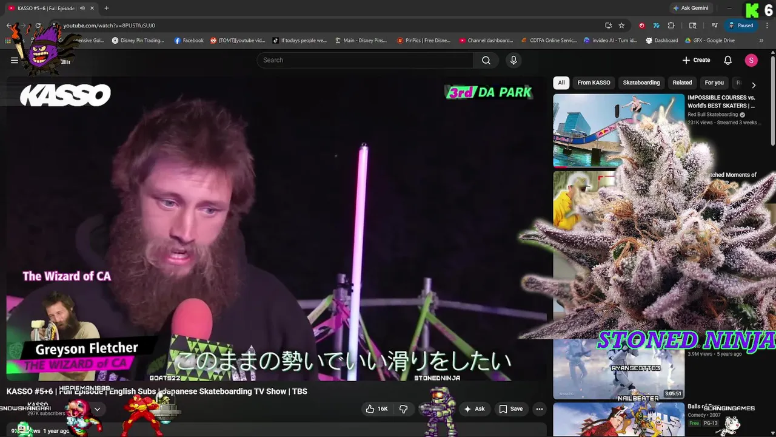The height and width of the screenshot is (437, 776).
Task: Open Main - Disney Pins bookmark
Action: tap(361, 41)
